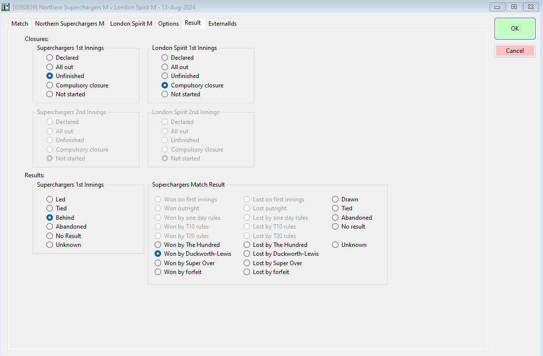Pick Compulsory closure for London Spirit 1st Innings
This screenshot has height=356, width=543.
(x=192, y=85)
